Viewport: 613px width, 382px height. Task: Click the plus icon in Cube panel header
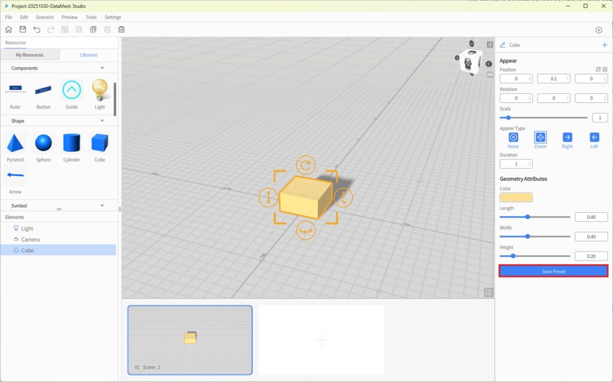[604, 45]
